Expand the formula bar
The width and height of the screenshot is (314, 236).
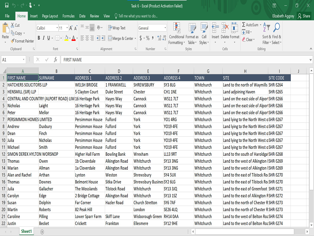(311, 59)
